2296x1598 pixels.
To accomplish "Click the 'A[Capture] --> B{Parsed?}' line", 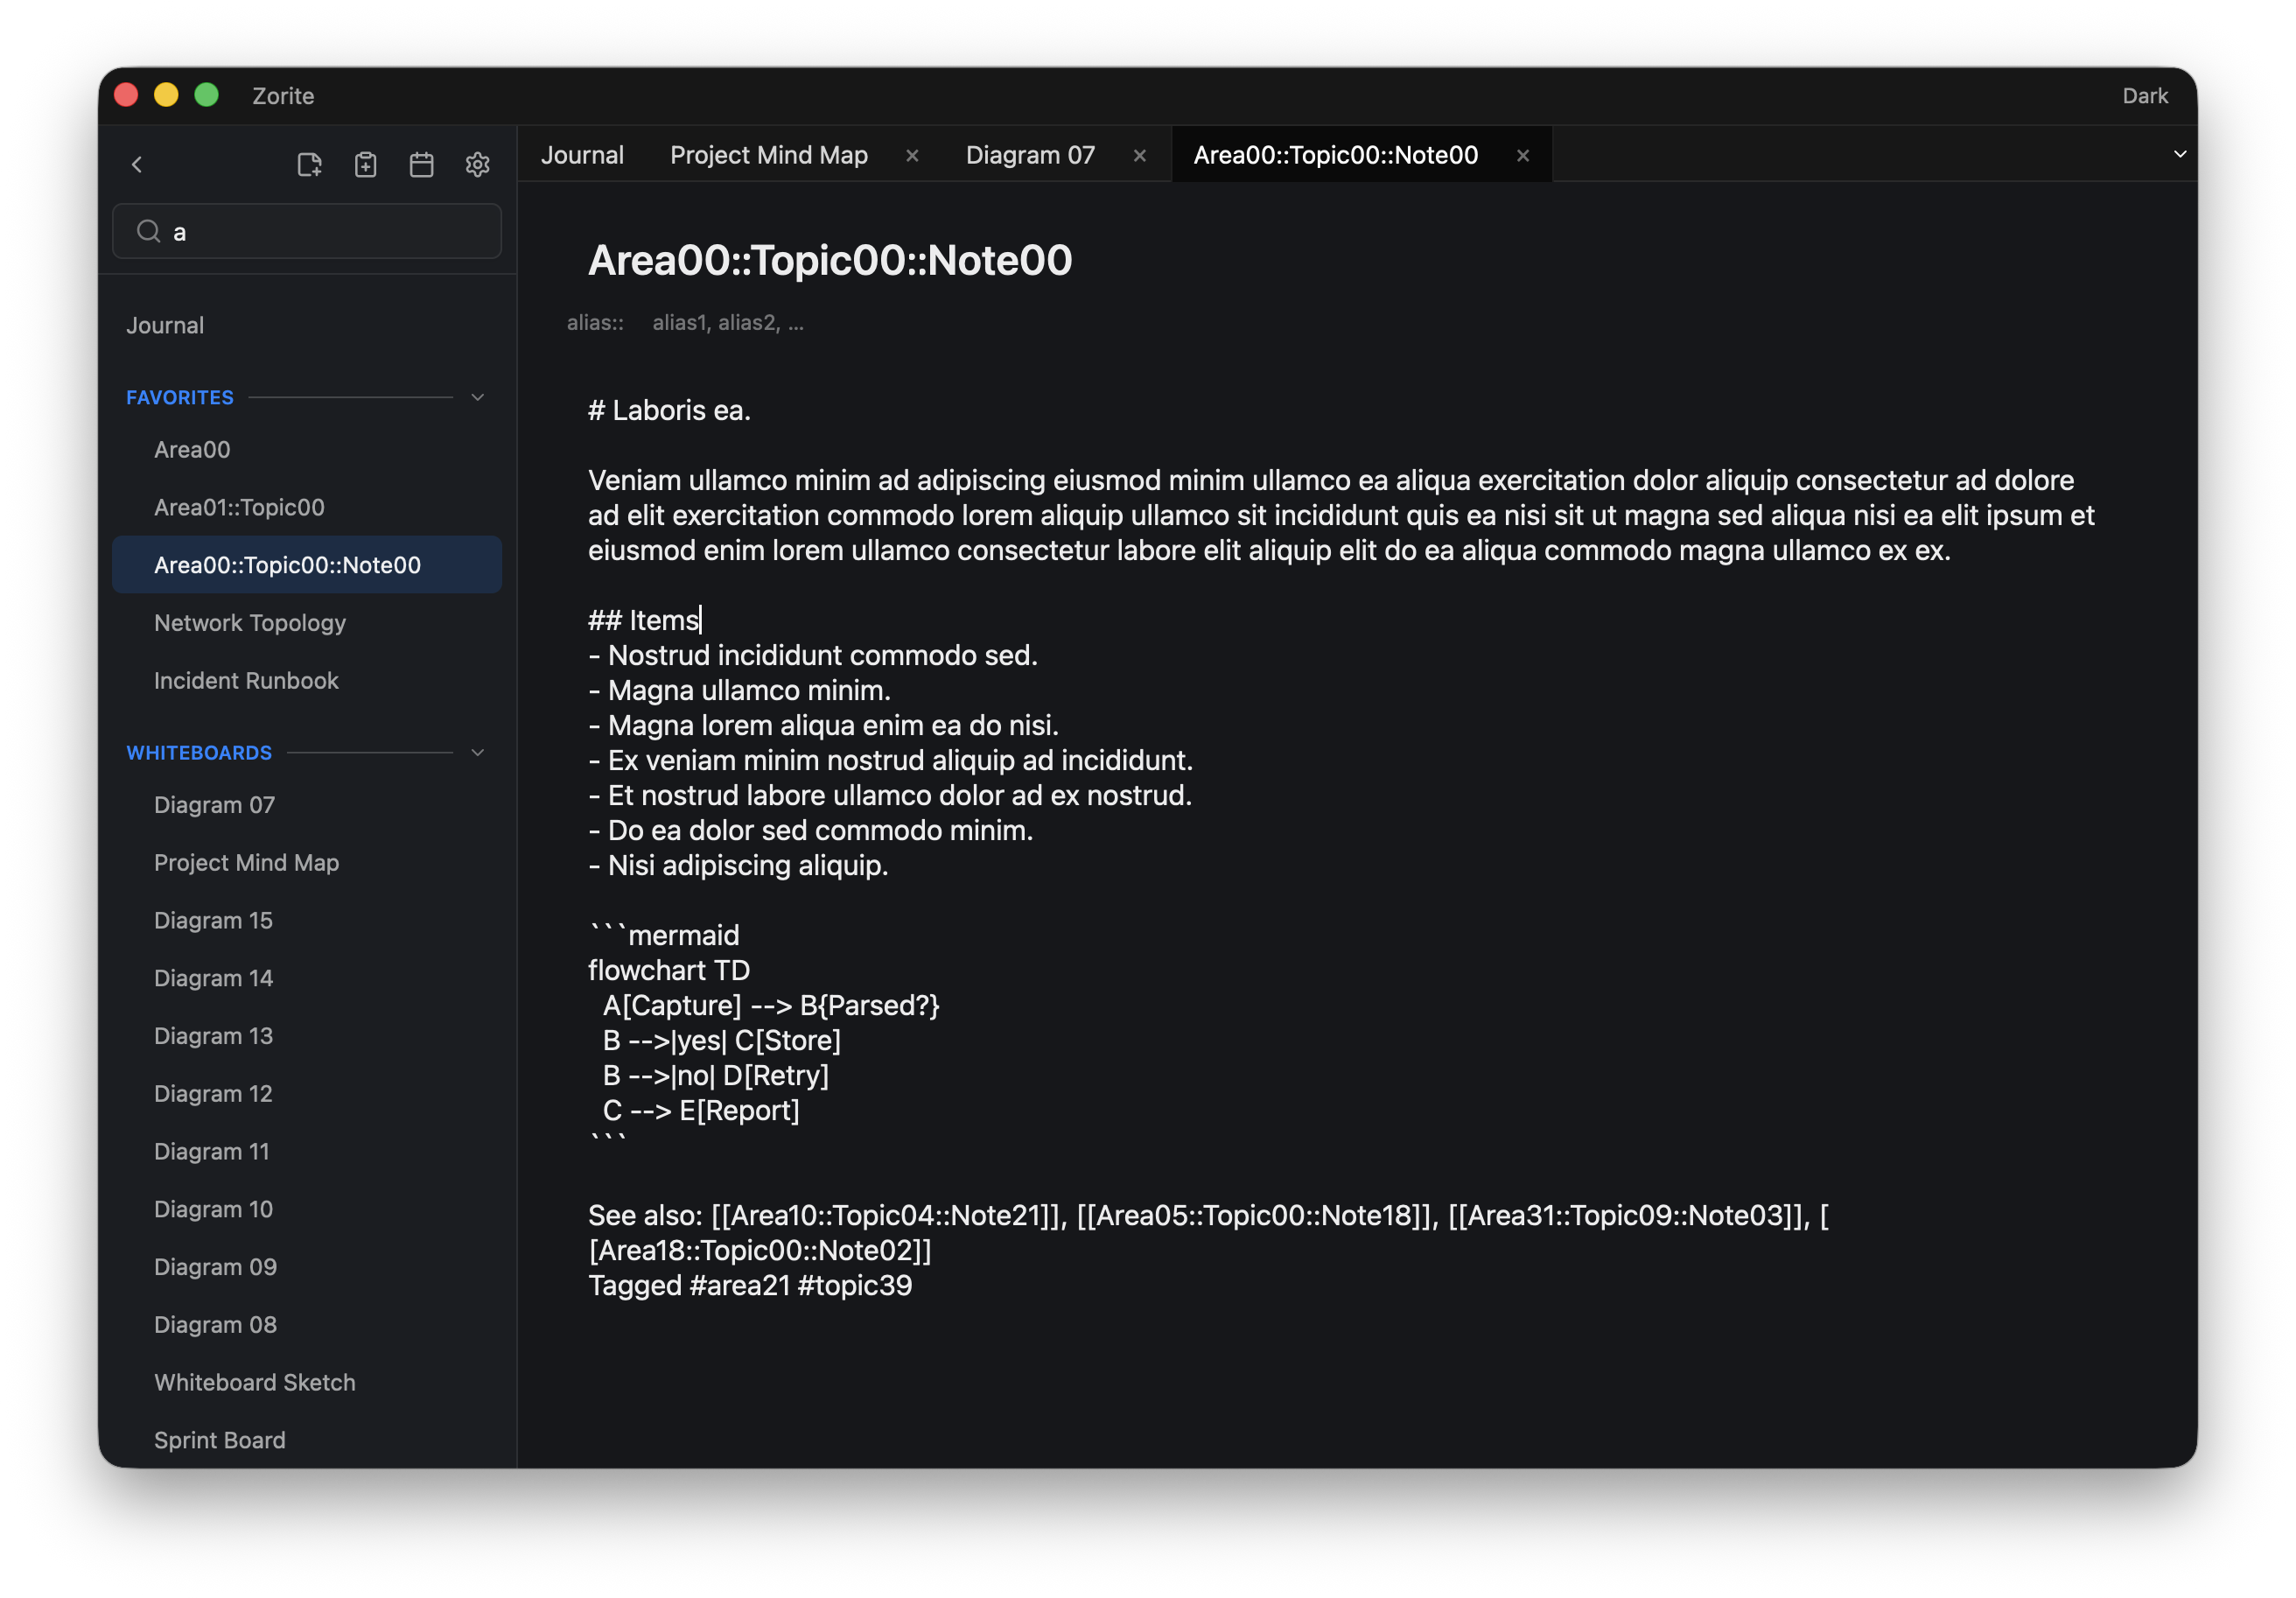I will 771,1005.
